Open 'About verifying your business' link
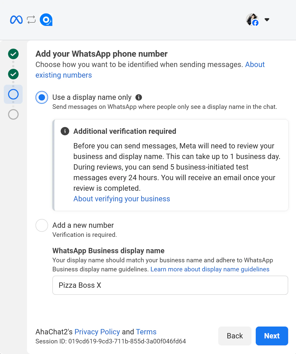Screen dimensions: 296x354 [122, 199]
